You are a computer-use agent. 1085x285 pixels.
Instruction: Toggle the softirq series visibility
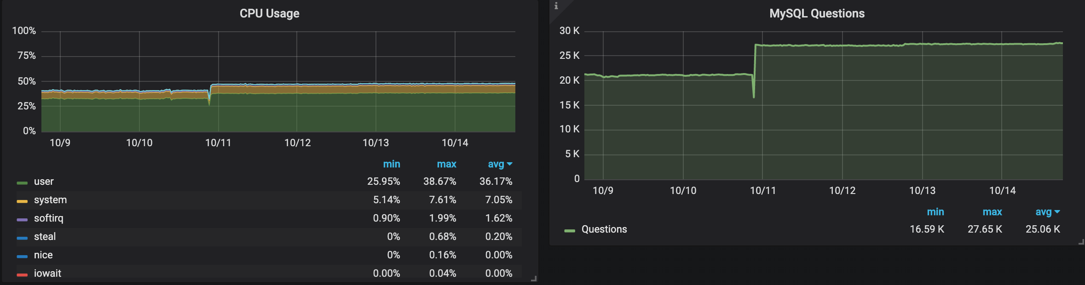pos(48,218)
